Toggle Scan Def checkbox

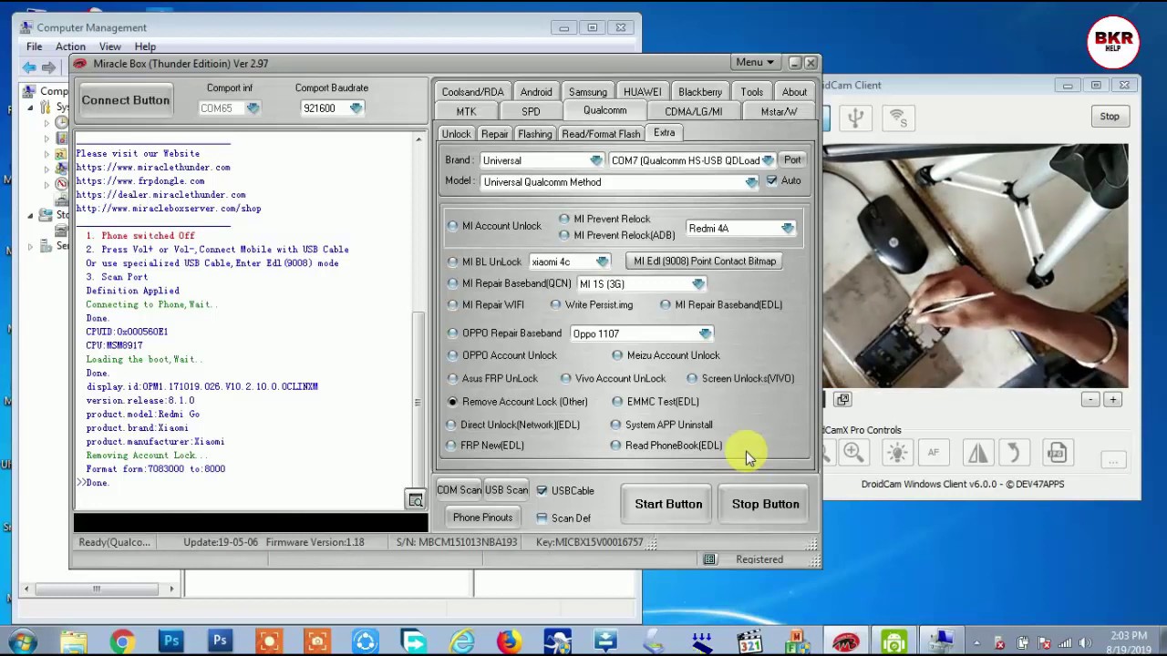click(x=542, y=518)
